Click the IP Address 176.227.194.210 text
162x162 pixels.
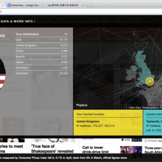(95, 126)
